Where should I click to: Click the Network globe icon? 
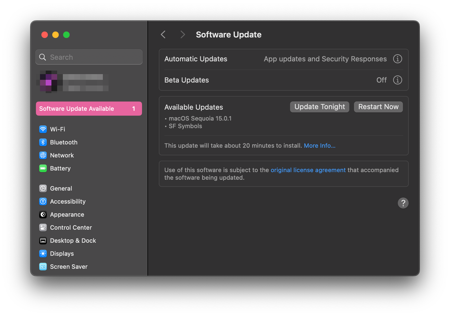tap(43, 155)
